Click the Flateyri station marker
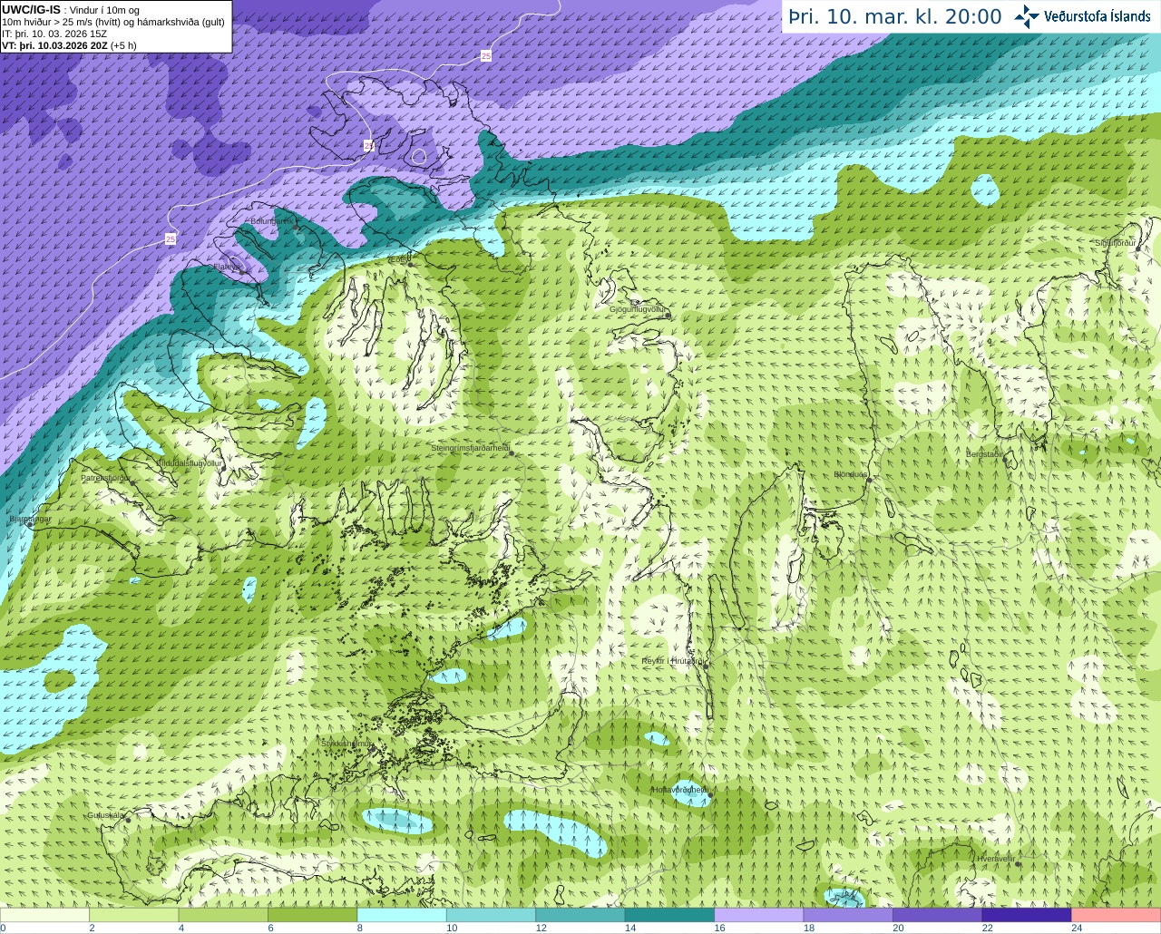The image size is (1161, 934). point(241,271)
